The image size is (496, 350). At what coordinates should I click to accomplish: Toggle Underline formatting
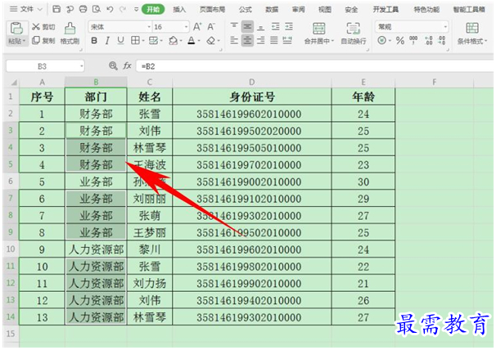click(x=120, y=40)
